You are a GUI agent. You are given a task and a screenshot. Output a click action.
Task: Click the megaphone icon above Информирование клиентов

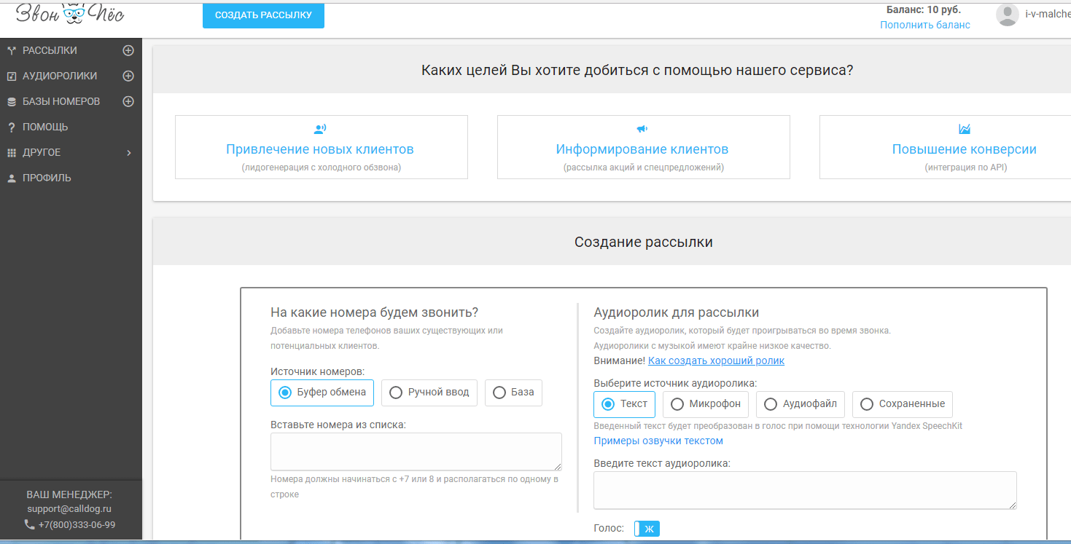[642, 129]
